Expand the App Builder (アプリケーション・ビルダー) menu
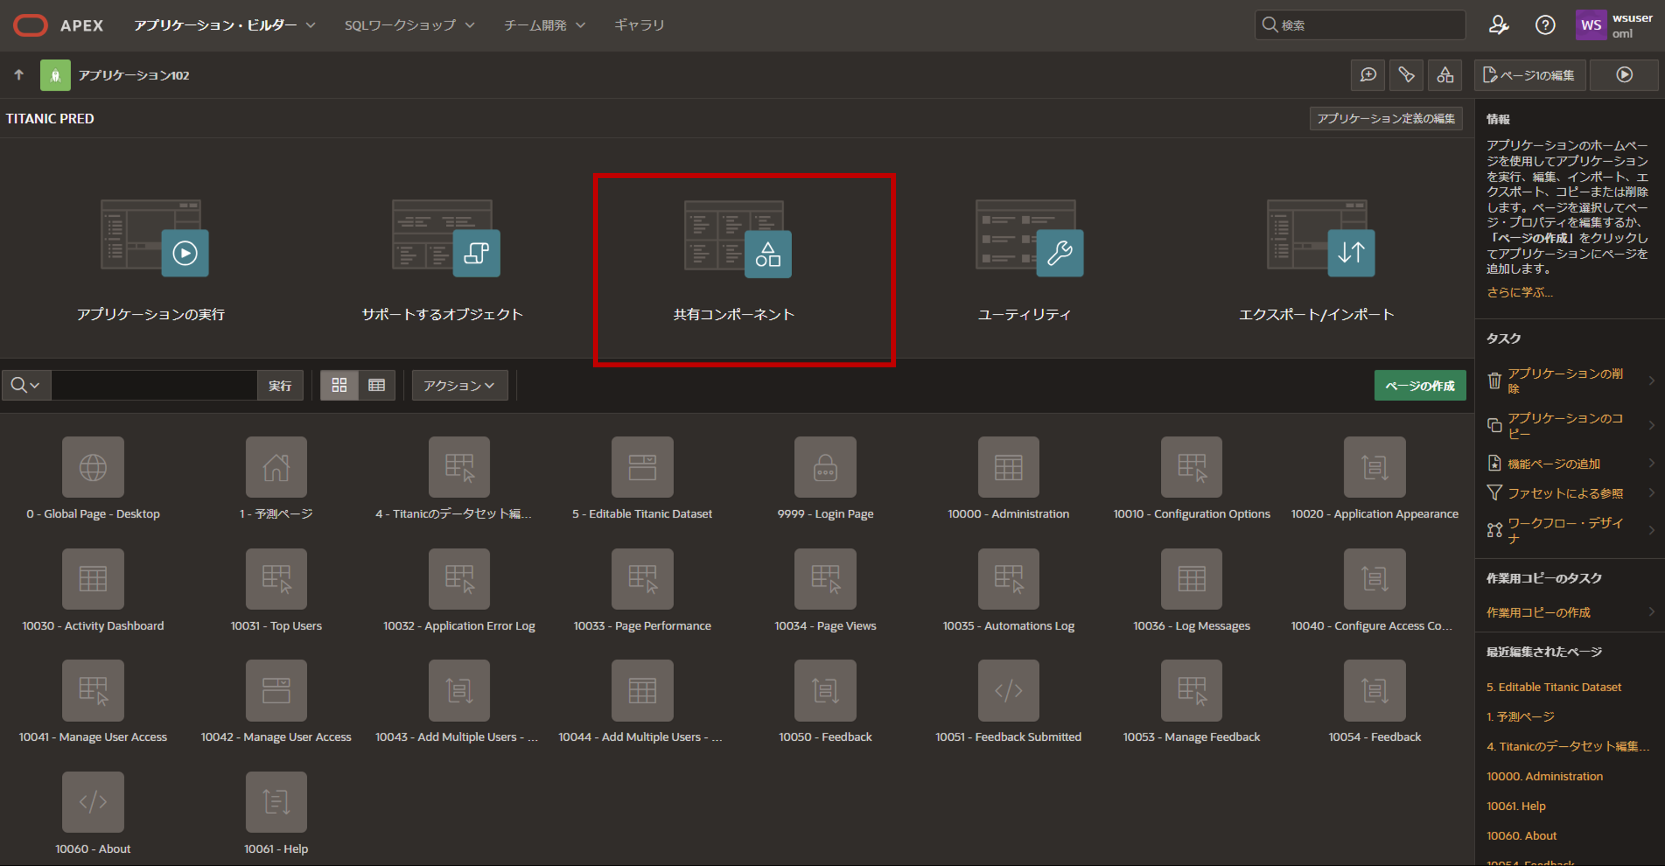 click(x=225, y=25)
